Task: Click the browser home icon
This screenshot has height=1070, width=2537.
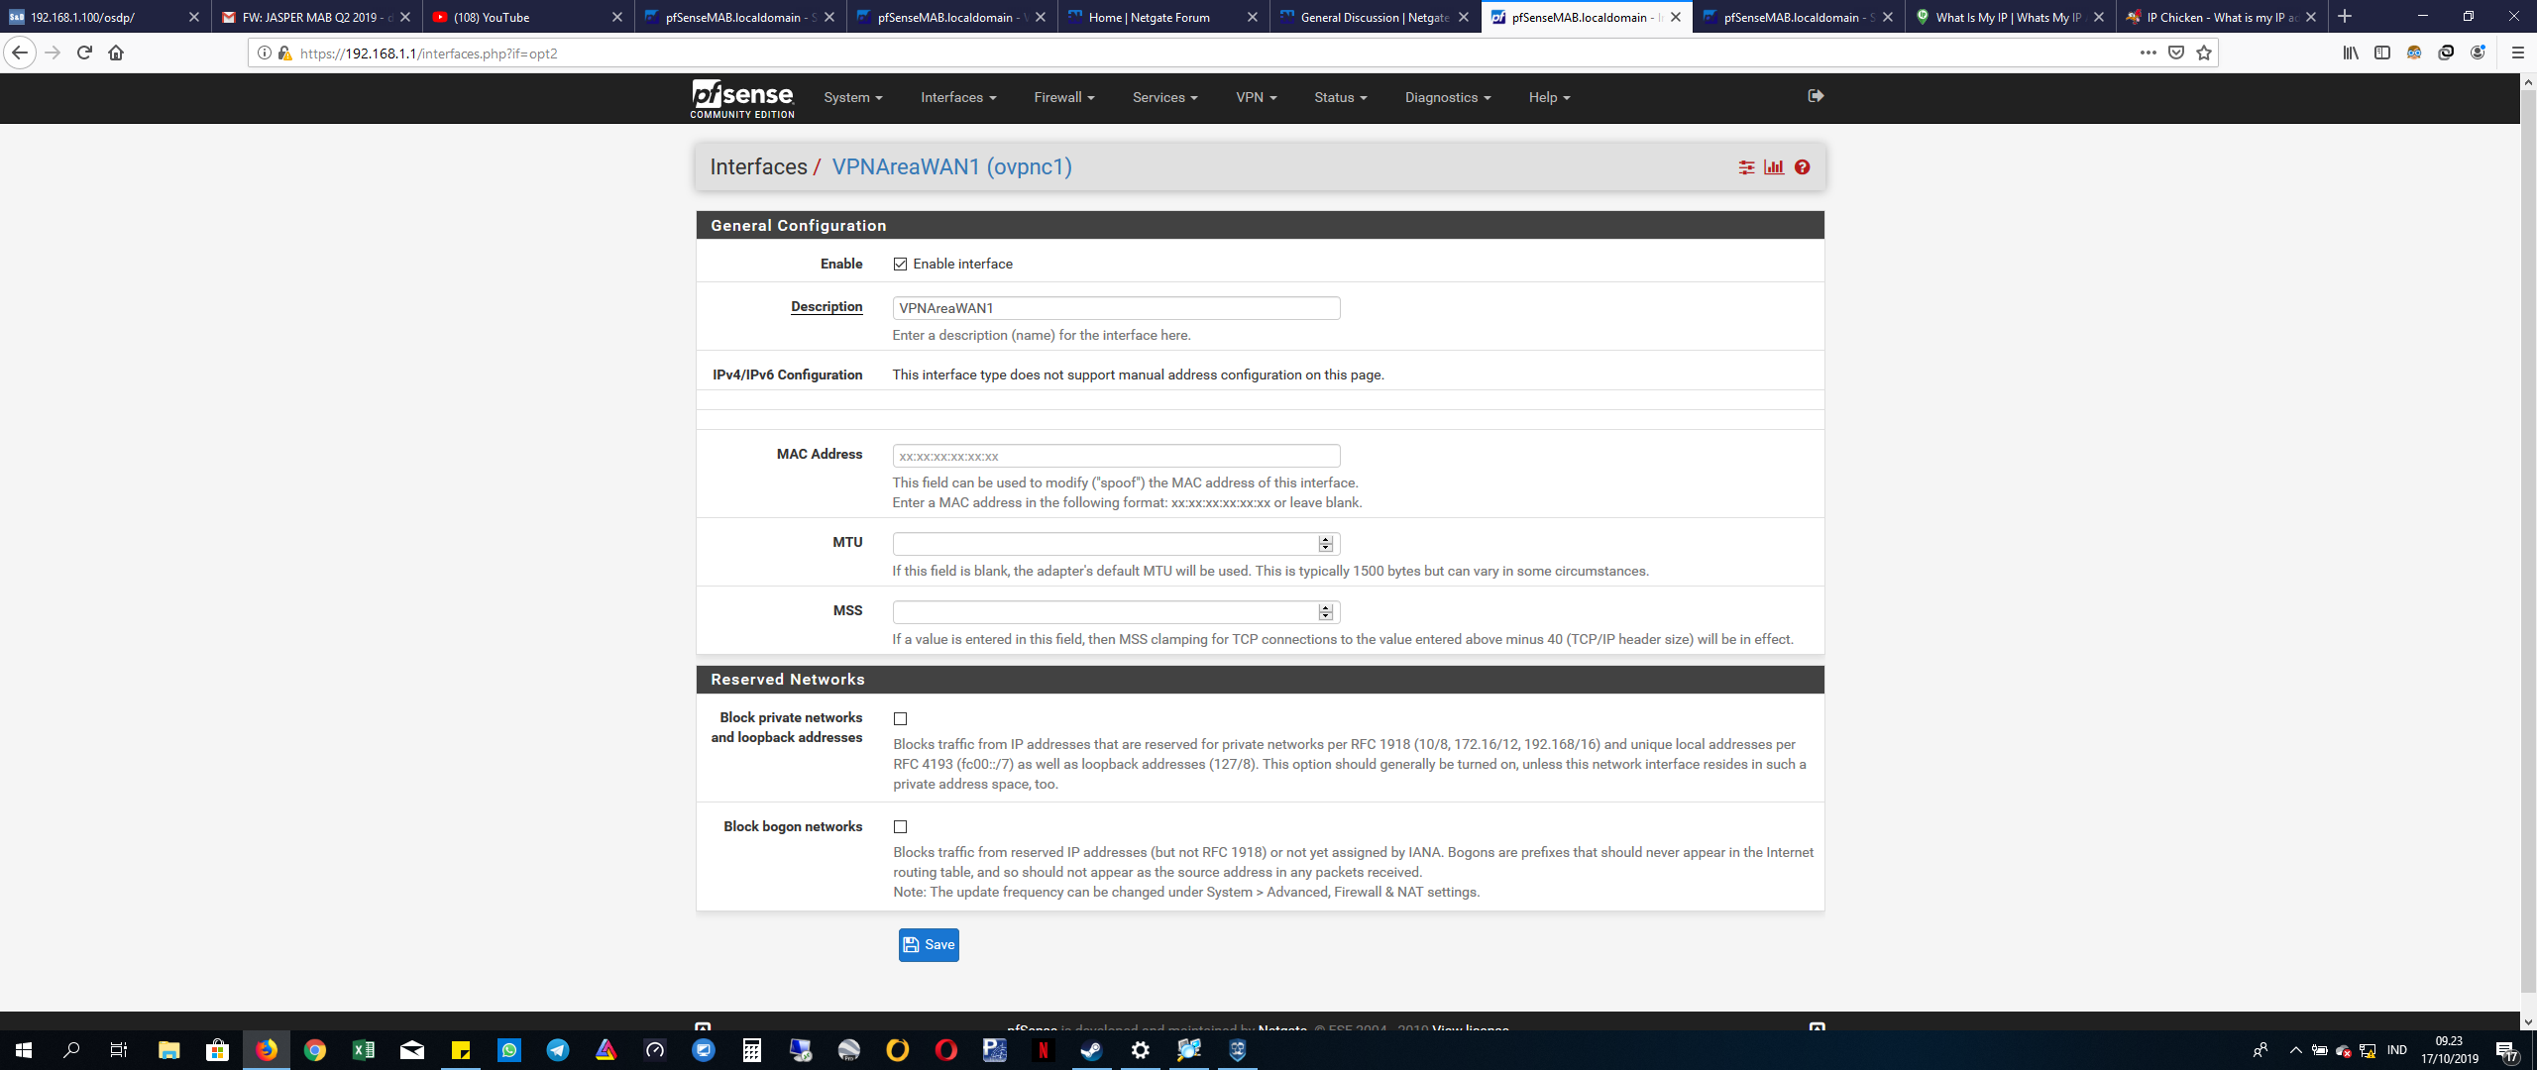Action: tap(116, 53)
